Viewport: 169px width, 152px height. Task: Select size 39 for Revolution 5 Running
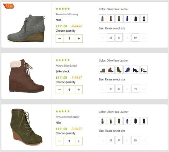[x=135, y=38]
